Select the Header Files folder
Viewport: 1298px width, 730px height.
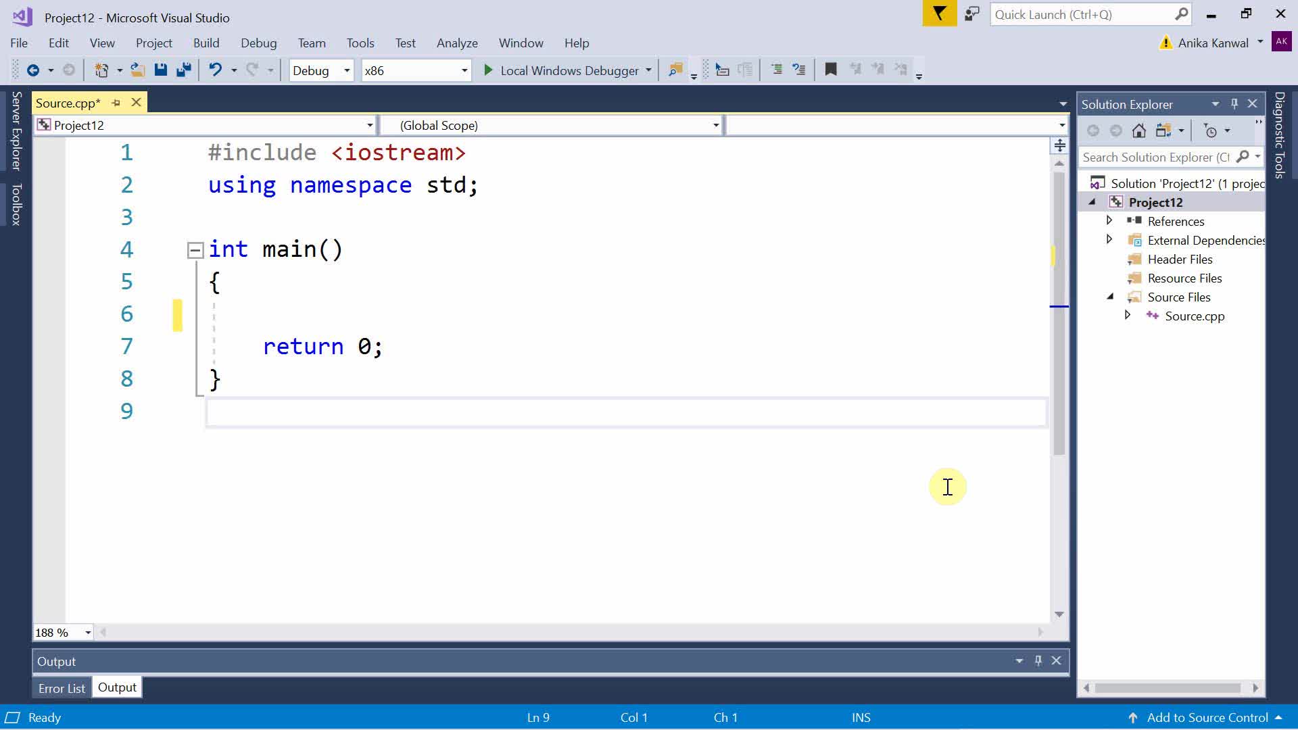[x=1180, y=259]
